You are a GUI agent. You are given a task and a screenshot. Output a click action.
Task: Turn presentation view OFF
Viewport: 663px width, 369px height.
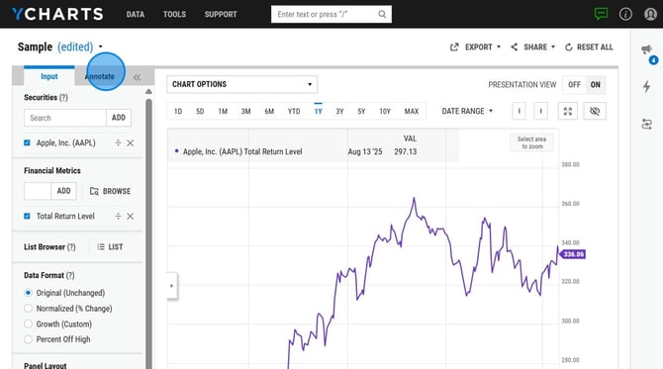click(x=574, y=84)
